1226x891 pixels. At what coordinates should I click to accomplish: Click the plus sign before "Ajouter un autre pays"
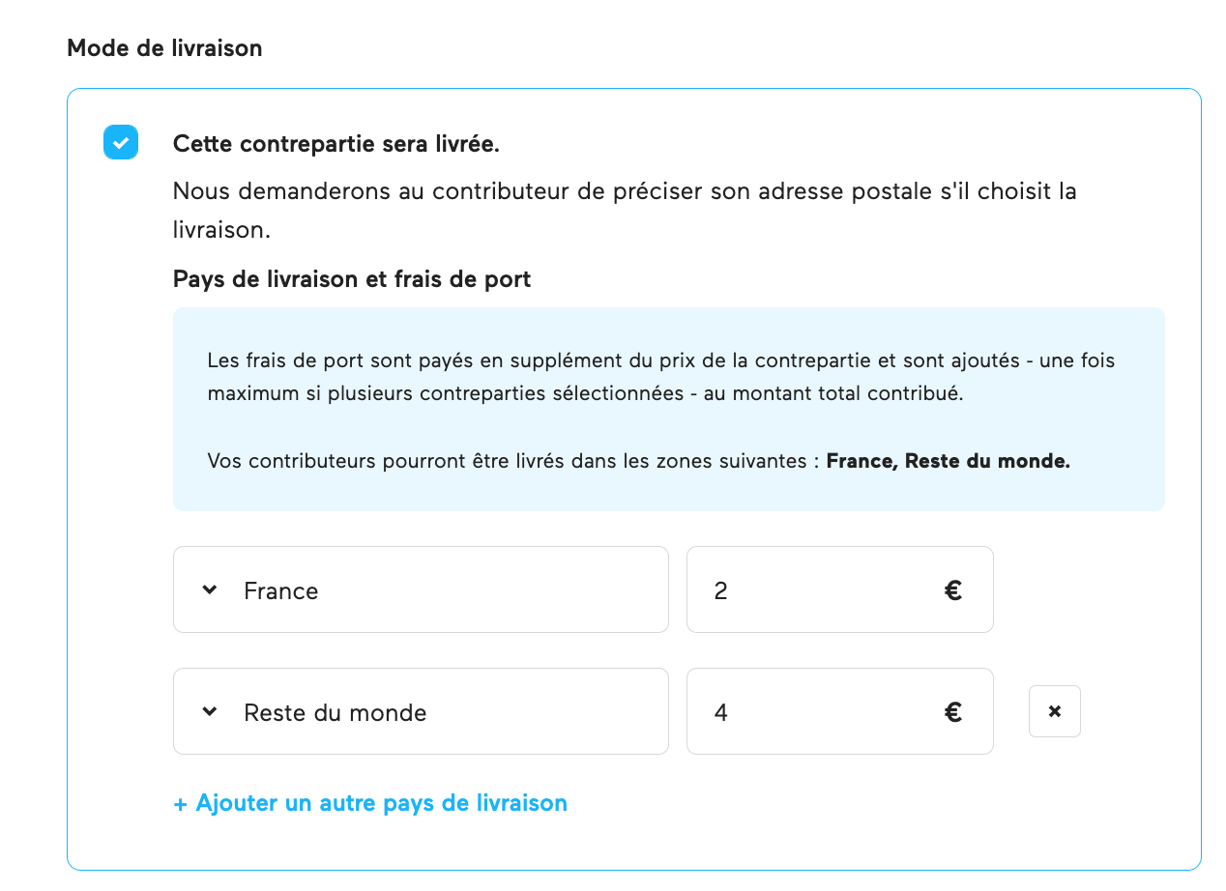[x=180, y=804]
